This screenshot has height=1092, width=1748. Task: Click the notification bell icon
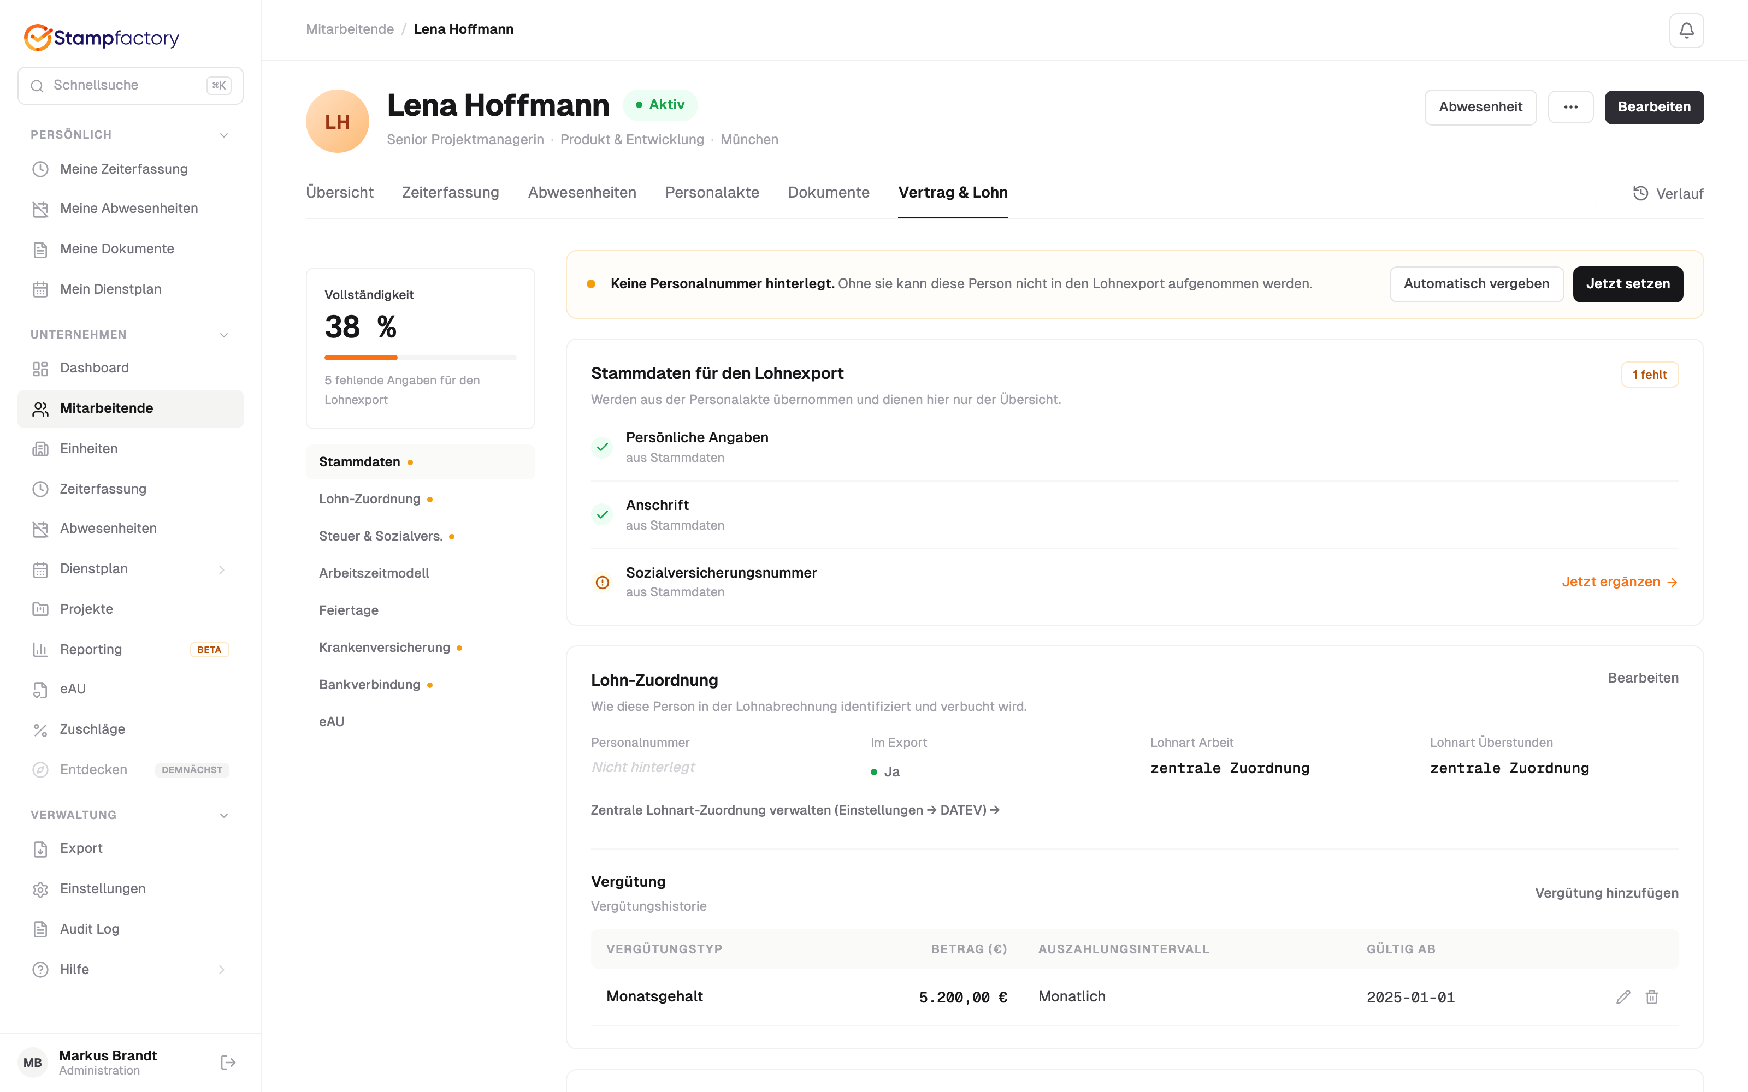[1686, 31]
